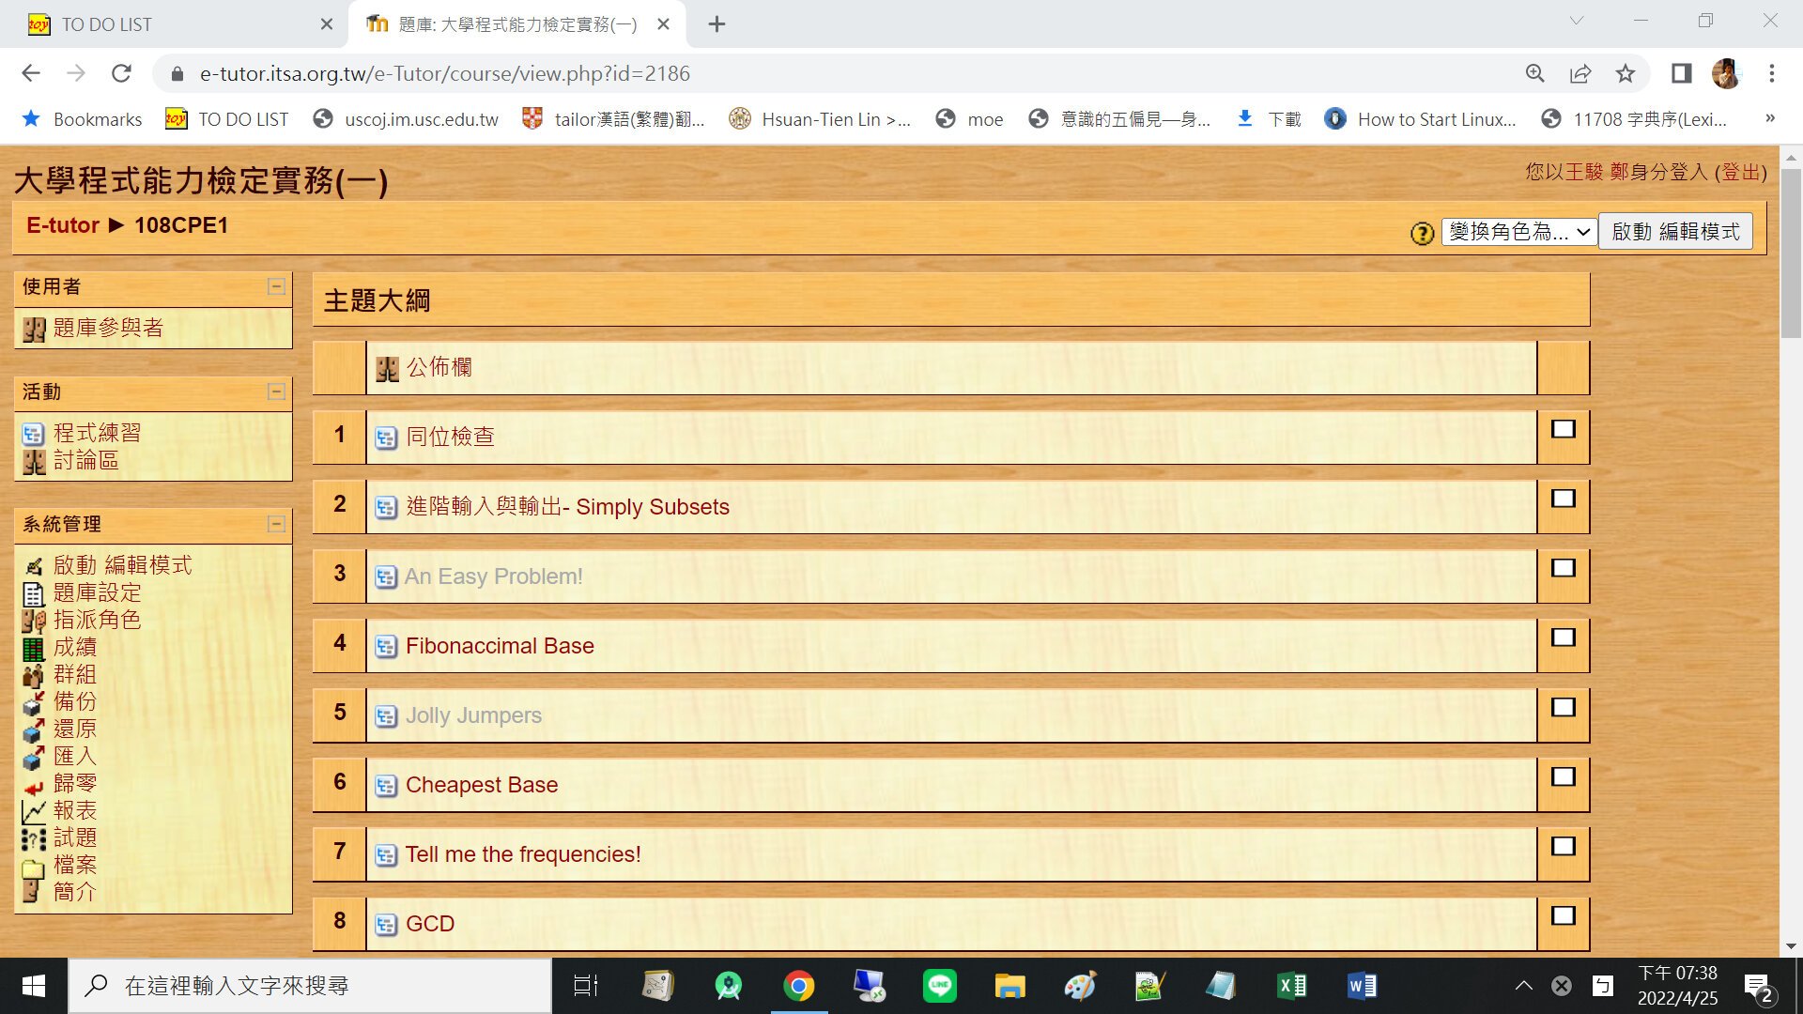Click the share page icon in address bar
Image resolution: width=1803 pixels, height=1014 pixels.
coord(1580,73)
